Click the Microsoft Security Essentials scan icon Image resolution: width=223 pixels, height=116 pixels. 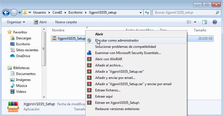point(89,53)
